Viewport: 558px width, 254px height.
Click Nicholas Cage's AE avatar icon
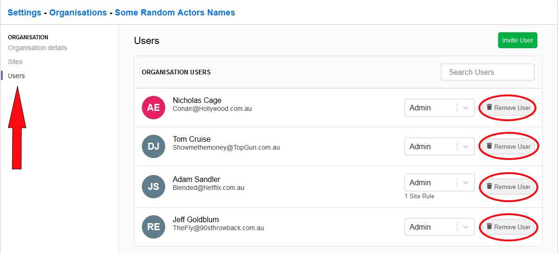[154, 108]
